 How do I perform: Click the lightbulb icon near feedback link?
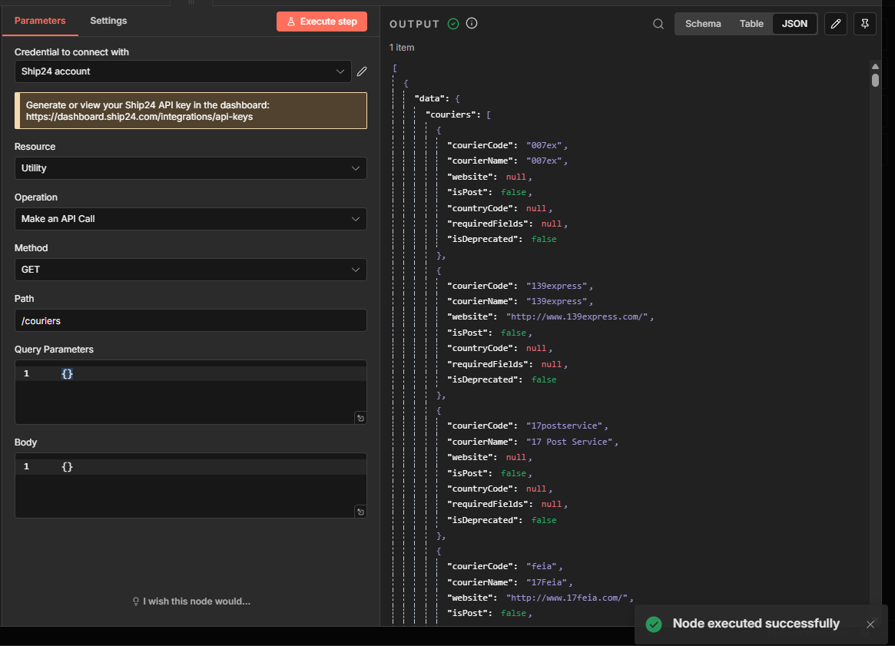tap(136, 601)
